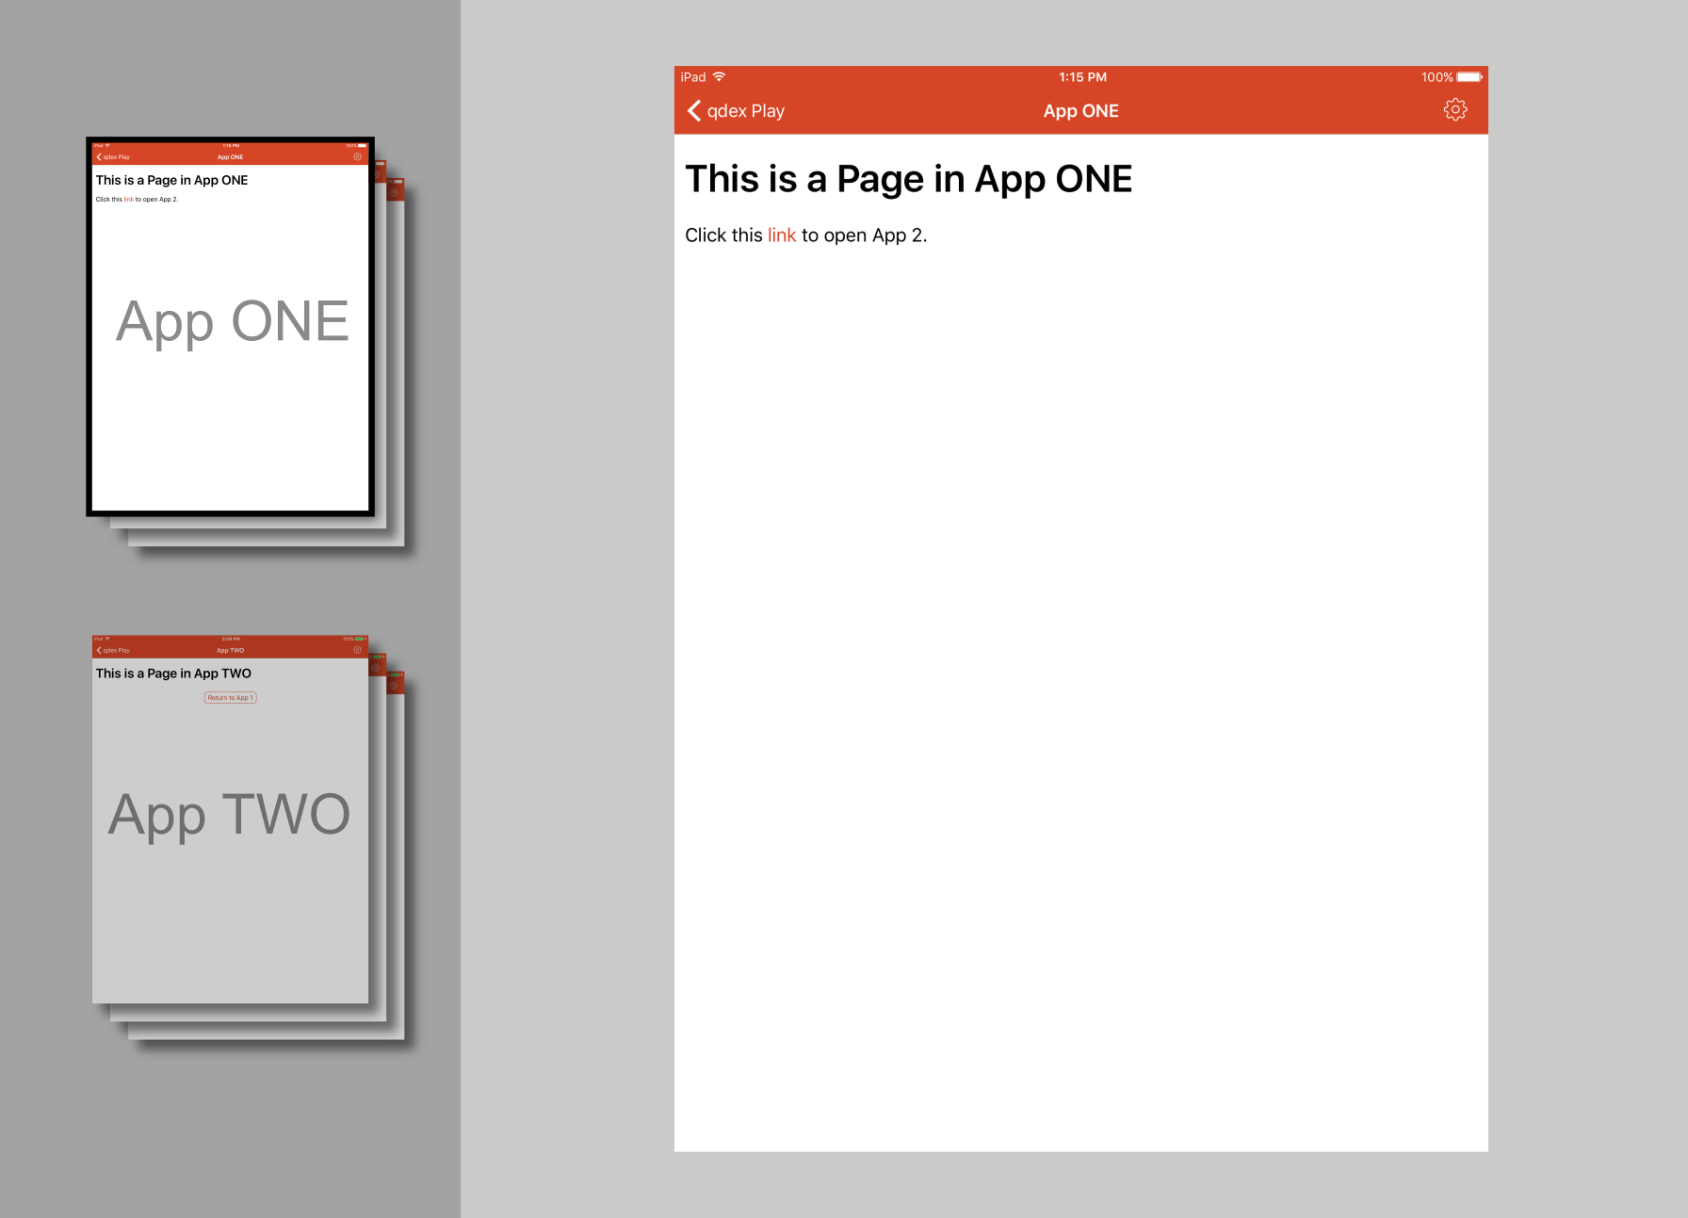Click the 1:15 PM clock in status bar
Viewport: 1688px width, 1218px height.
click(x=1082, y=77)
